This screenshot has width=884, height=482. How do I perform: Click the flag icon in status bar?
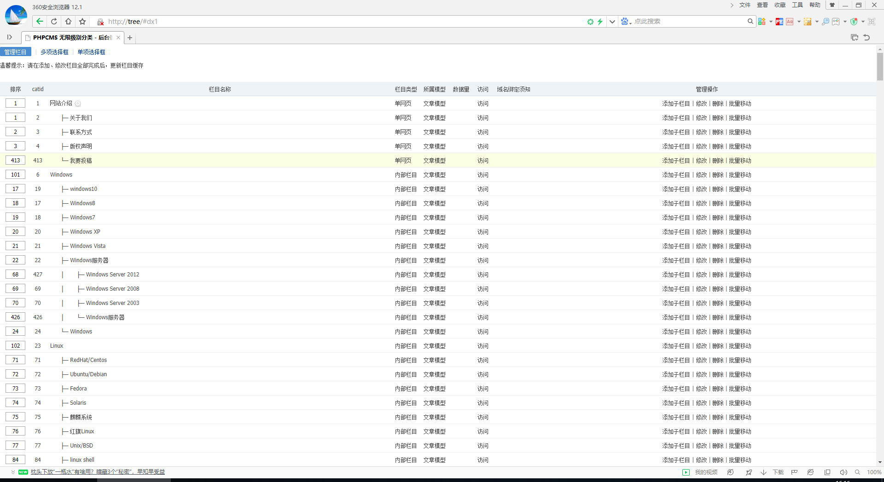(794, 472)
